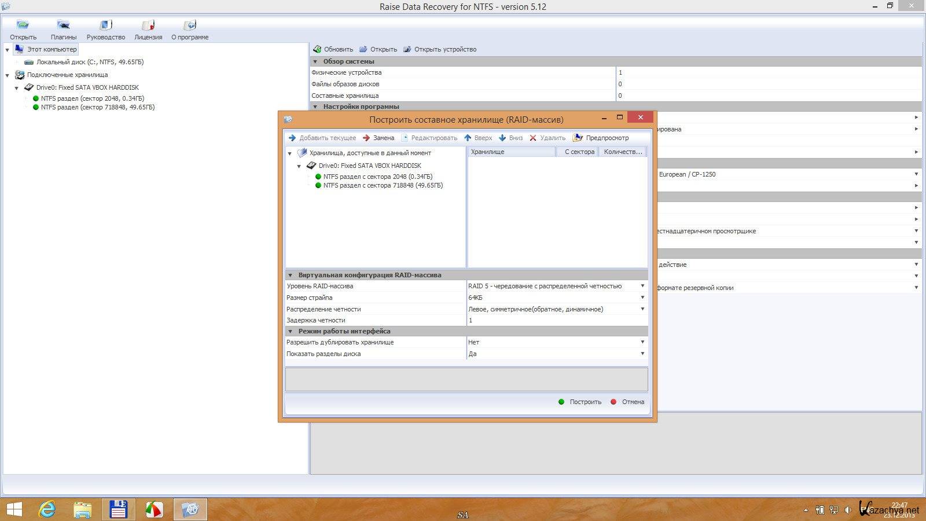Click the Open (Открыть) icon in main toolbar
The width and height of the screenshot is (926, 521).
click(23, 25)
